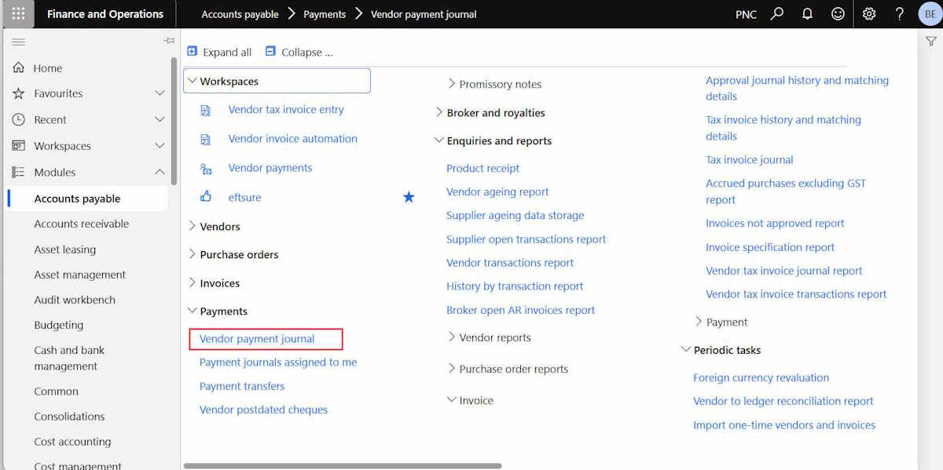Toggle the navigation pane hamburger icon
This screenshot has height=470, width=943.
click(18, 42)
